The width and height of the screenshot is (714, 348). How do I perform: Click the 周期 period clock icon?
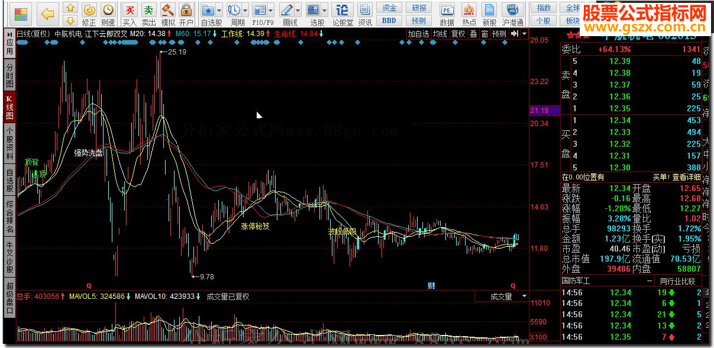tap(234, 10)
